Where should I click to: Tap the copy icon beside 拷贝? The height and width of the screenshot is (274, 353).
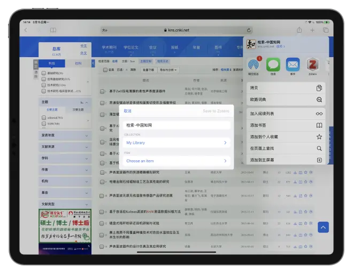tap(319, 88)
